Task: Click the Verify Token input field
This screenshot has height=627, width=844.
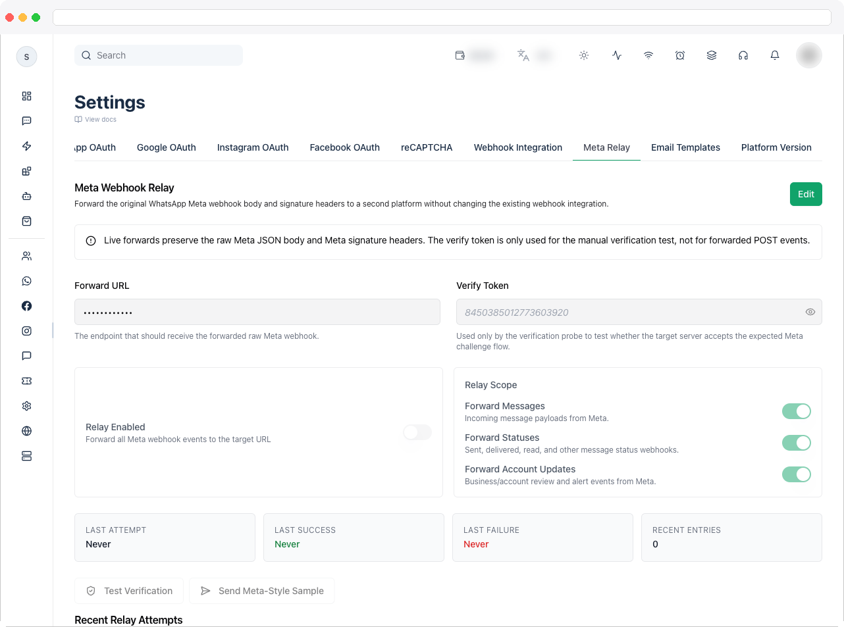Action: tap(639, 312)
